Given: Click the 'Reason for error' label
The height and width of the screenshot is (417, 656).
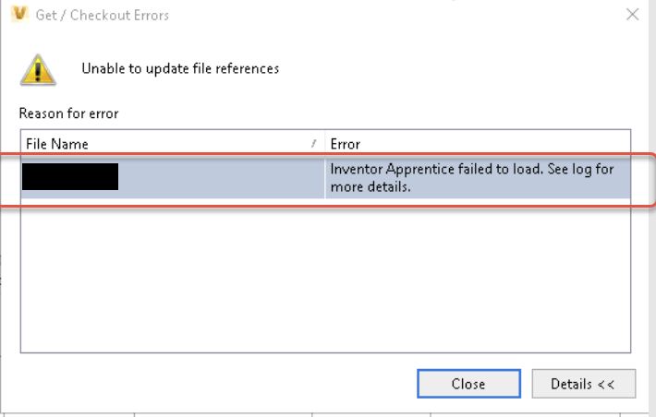Looking at the screenshot, I should click(68, 113).
